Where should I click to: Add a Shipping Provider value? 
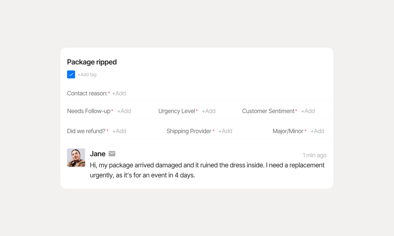coord(225,131)
